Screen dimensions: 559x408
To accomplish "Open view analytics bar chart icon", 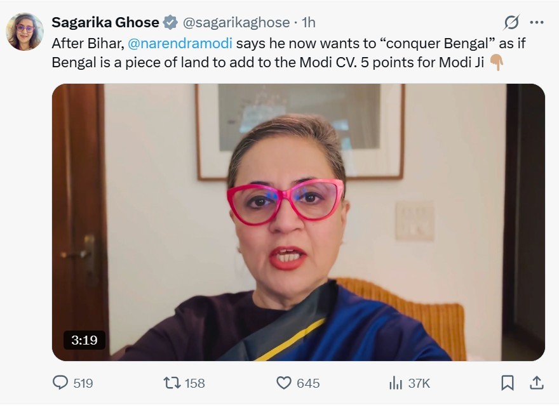I will click(x=395, y=383).
